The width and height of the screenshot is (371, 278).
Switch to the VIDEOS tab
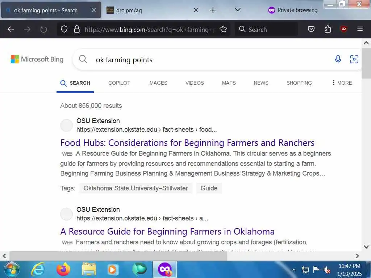195,83
